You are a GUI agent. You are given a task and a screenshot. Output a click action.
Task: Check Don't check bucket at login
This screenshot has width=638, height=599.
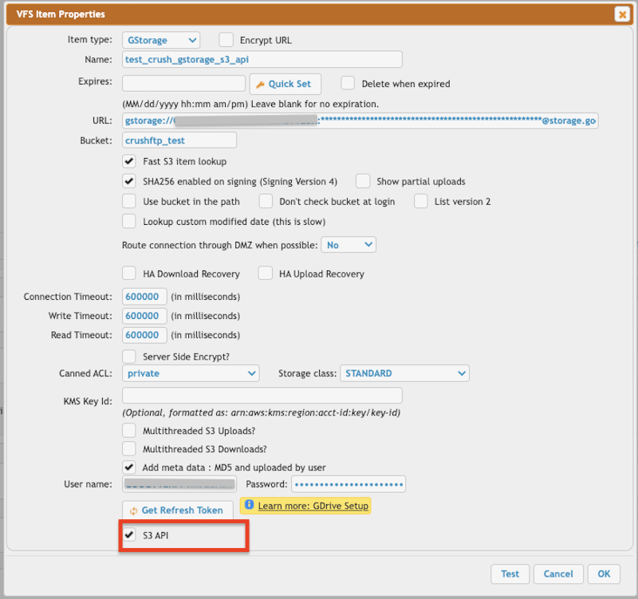coord(266,201)
